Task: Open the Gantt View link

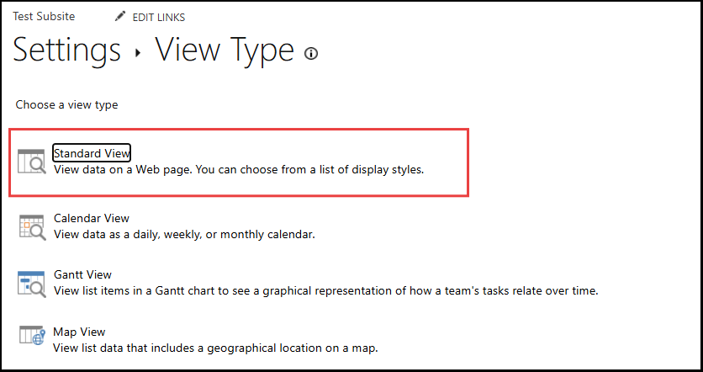Action: click(x=82, y=274)
